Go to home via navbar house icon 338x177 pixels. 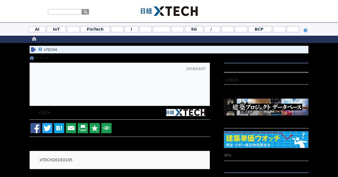34,39
